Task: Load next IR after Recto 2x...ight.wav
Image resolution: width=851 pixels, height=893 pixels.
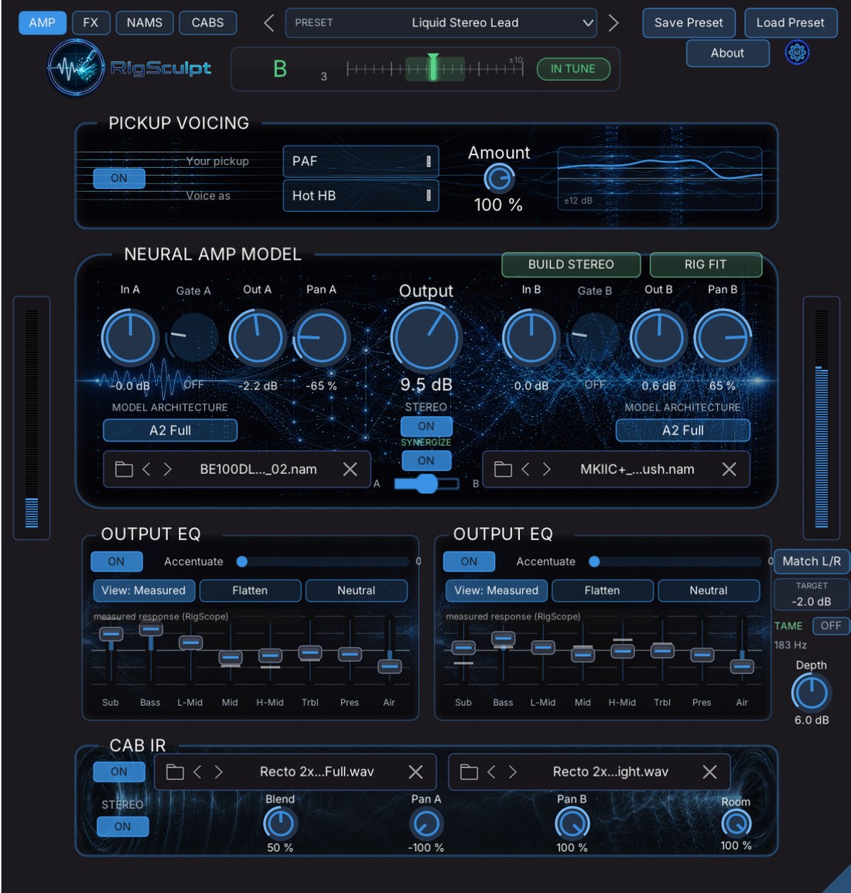Action: [x=512, y=772]
